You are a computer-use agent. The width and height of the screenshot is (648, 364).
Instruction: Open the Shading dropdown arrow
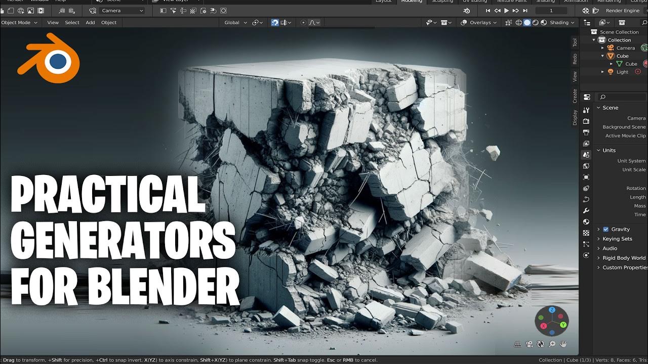pos(573,23)
